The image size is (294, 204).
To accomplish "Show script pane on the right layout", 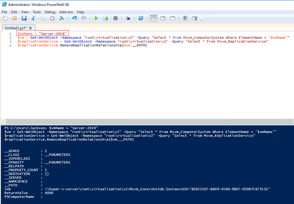I will (x=163, y=18).
